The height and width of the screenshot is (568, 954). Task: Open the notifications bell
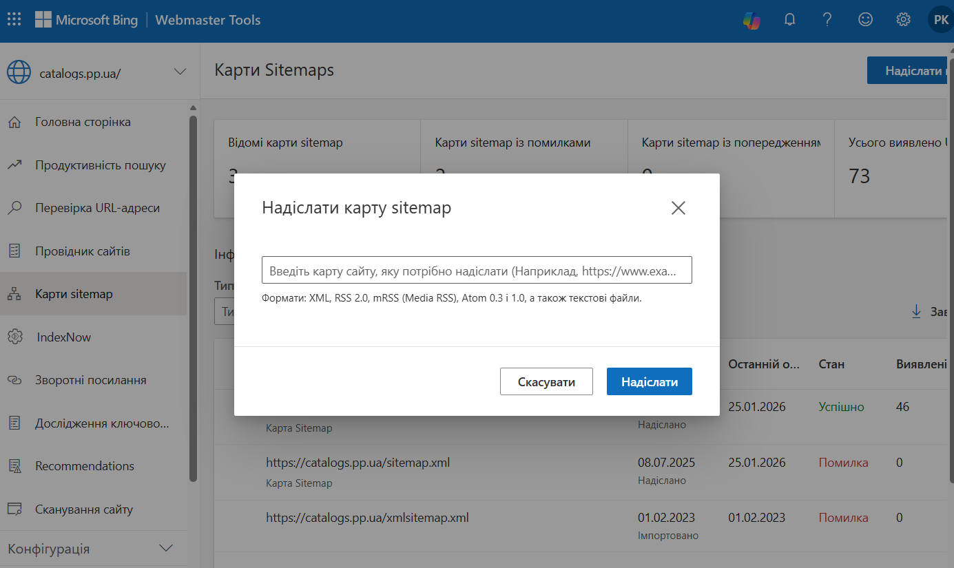coord(790,20)
